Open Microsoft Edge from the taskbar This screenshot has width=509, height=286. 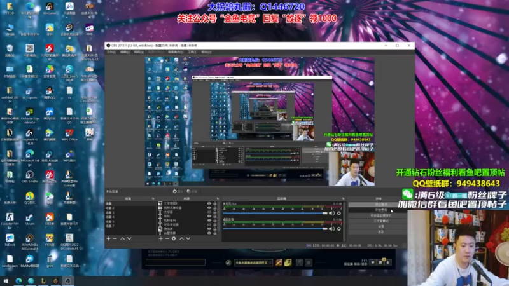point(18,281)
